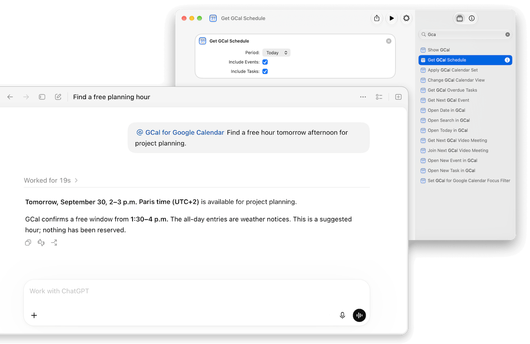Show the action library panel icon
Image resolution: width=530 pixels, height=344 pixels.
pyautogui.click(x=460, y=18)
